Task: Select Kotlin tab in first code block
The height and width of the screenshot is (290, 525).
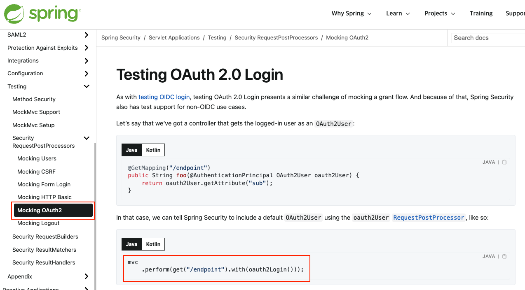Action: (x=153, y=150)
